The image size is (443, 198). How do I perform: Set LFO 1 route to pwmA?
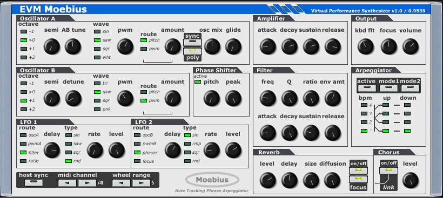(x=23, y=144)
